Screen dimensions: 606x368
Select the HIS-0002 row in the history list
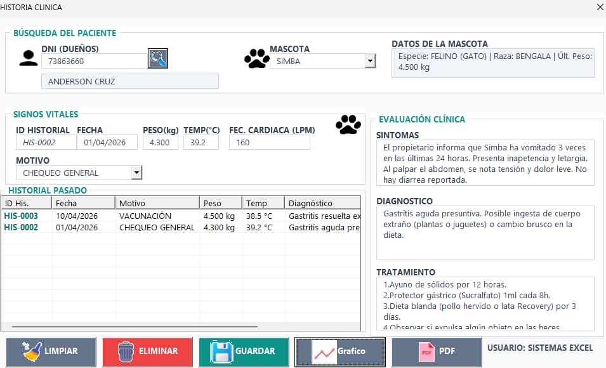[181, 227]
